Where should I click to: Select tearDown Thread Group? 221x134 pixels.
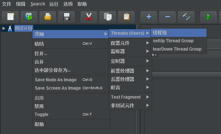point(178,49)
